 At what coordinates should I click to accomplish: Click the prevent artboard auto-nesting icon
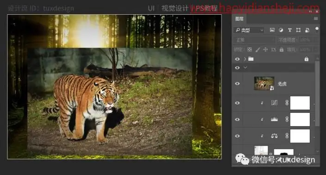point(273,49)
